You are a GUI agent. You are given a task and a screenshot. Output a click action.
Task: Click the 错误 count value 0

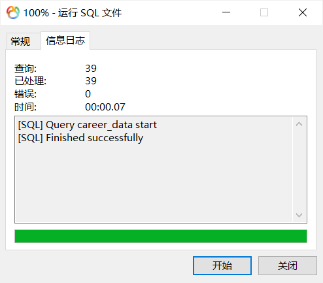[x=88, y=94]
